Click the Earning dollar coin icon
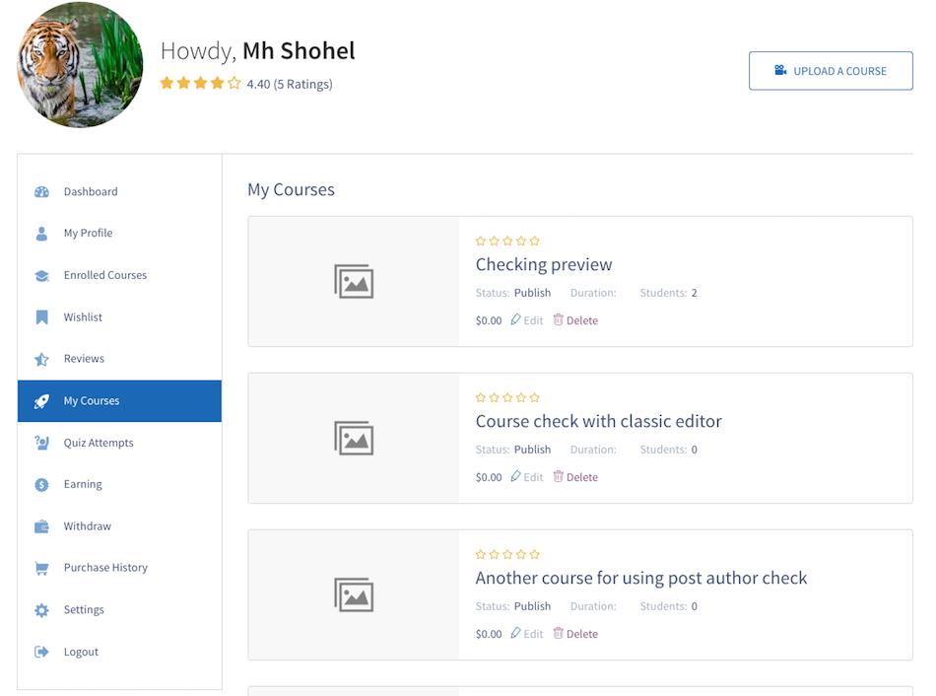The width and height of the screenshot is (936, 696). point(41,484)
